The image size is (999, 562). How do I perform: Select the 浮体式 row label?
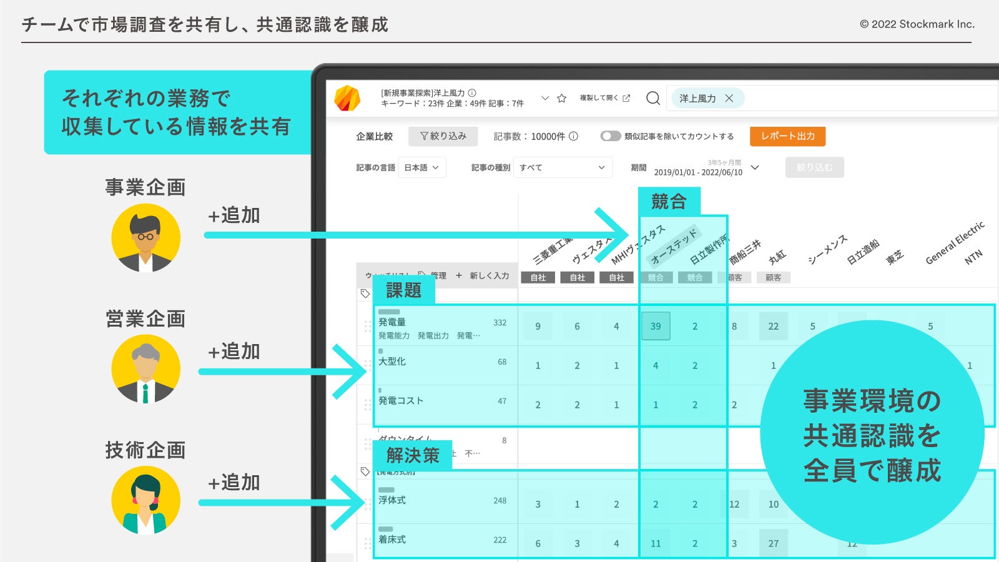[392, 500]
